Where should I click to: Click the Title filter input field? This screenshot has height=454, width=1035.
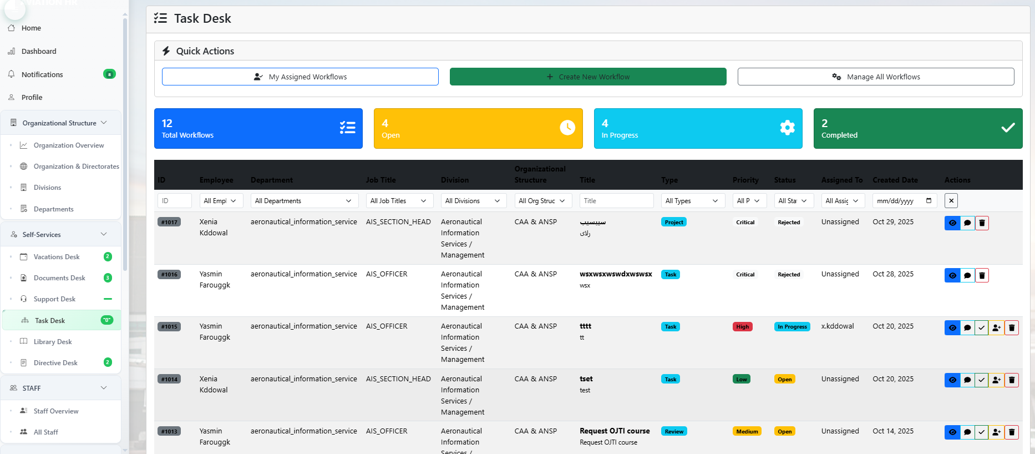click(x=616, y=201)
